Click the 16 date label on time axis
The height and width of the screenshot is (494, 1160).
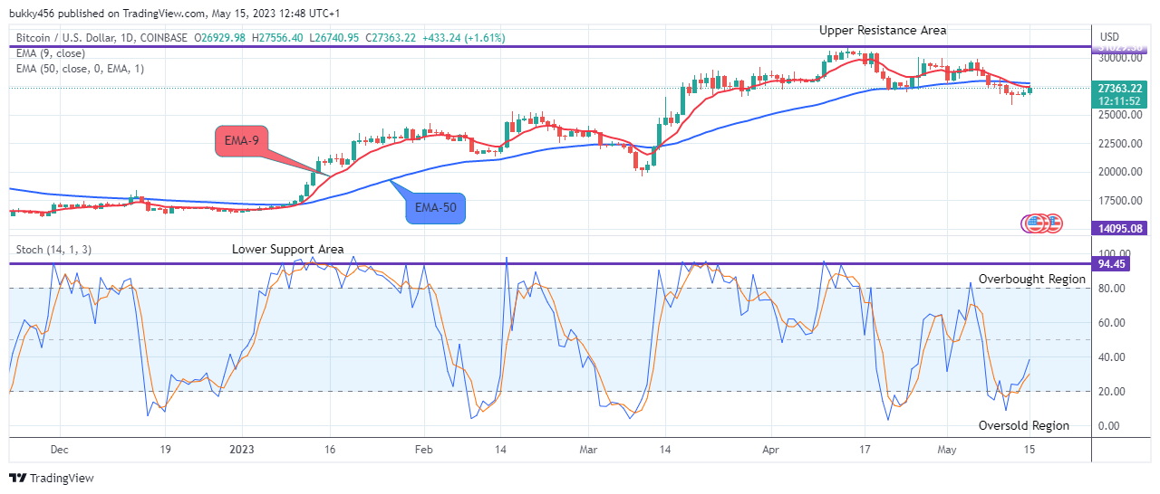(330, 449)
